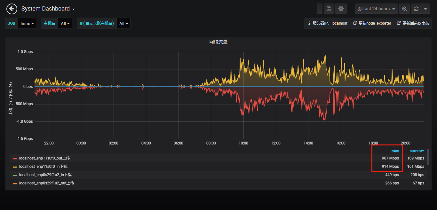Toggle the localhost_enp11s0f0_in下载 series label
Viewport: 437px width, 210px height.
click(43, 167)
